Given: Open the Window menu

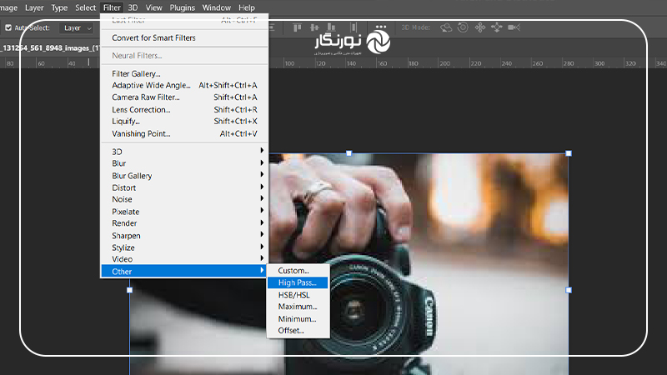Looking at the screenshot, I should click(x=217, y=7).
